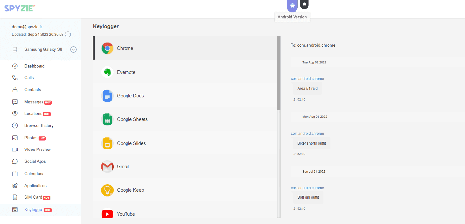
Task: Select the Google Sheets icon
Action: (x=107, y=119)
